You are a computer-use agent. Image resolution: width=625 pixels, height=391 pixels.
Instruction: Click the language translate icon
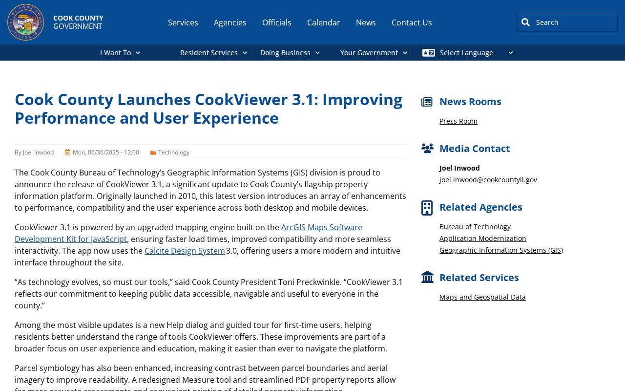pos(429,53)
